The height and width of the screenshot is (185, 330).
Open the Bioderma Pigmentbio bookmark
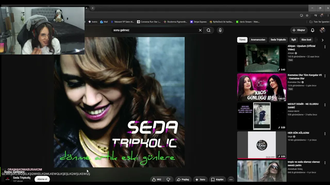pos(175,22)
